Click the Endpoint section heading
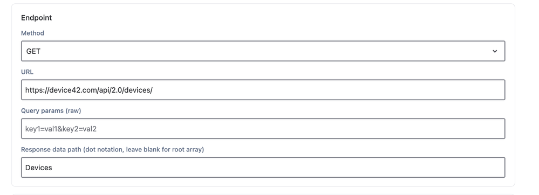This screenshot has width=539, height=195. [x=37, y=18]
